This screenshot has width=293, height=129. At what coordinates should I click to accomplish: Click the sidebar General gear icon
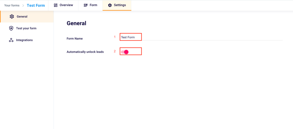12,17
